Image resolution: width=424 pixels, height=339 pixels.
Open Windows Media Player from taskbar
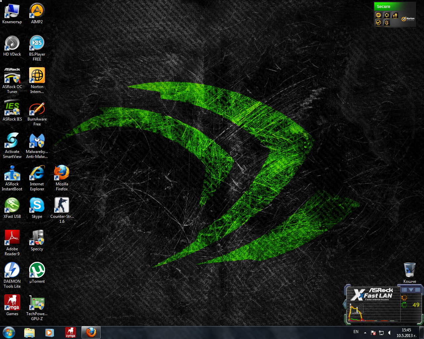tap(50, 332)
